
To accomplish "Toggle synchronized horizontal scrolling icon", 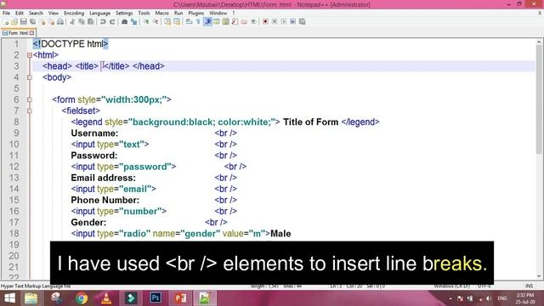I will tap(177, 21).
